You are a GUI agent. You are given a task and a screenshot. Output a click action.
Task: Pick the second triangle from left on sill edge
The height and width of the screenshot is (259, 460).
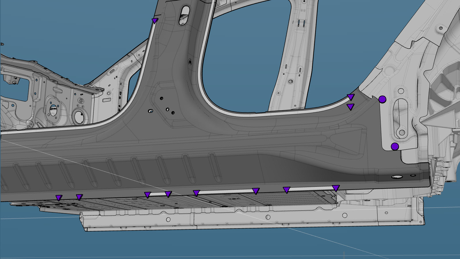click(79, 197)
